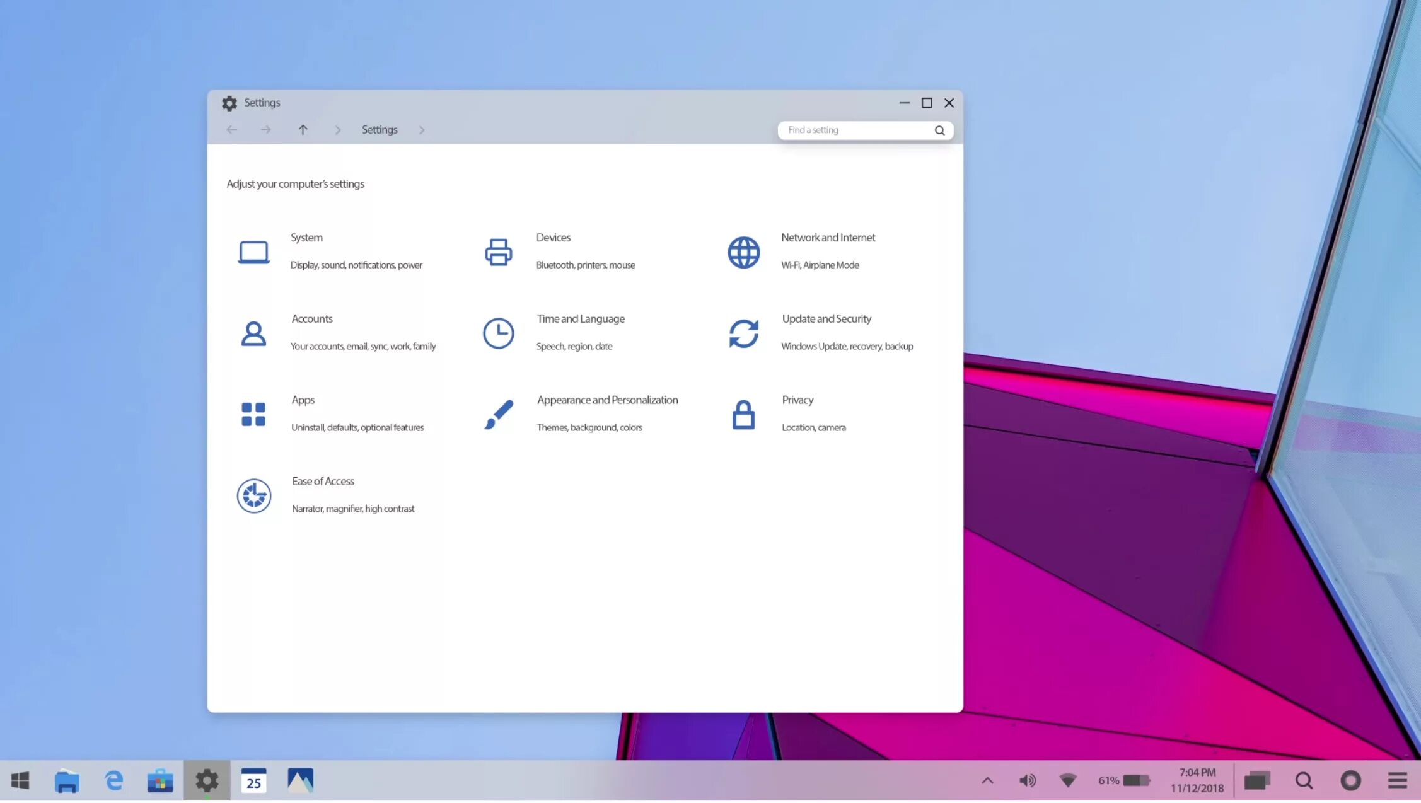Navigate back using the back arrow
The height and width of the screenshot is (803, 1421).
click(x=231, y=129)
